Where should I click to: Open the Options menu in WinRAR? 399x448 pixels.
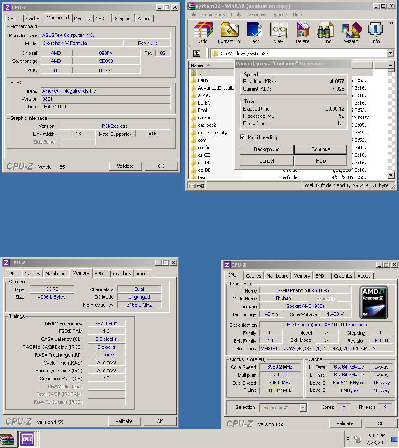[279, 14]
